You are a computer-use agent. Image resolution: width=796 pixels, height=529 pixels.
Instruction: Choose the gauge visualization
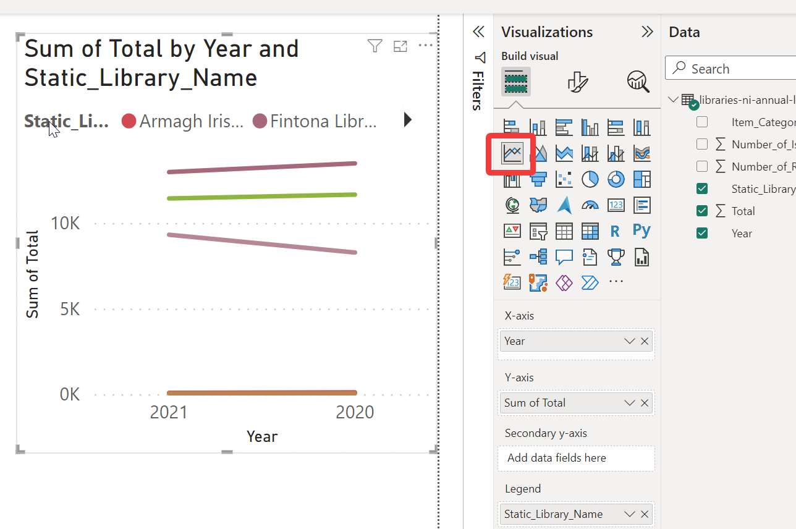coord(590,205)
